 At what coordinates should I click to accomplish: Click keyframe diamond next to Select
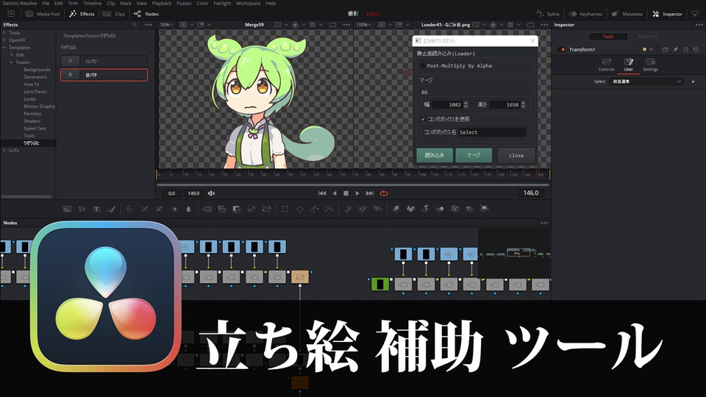click(693, 82)
